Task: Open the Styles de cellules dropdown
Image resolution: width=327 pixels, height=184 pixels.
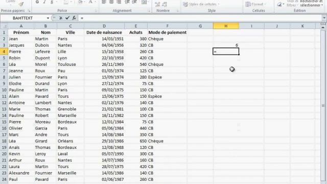Action: click(x=201, y=4)
